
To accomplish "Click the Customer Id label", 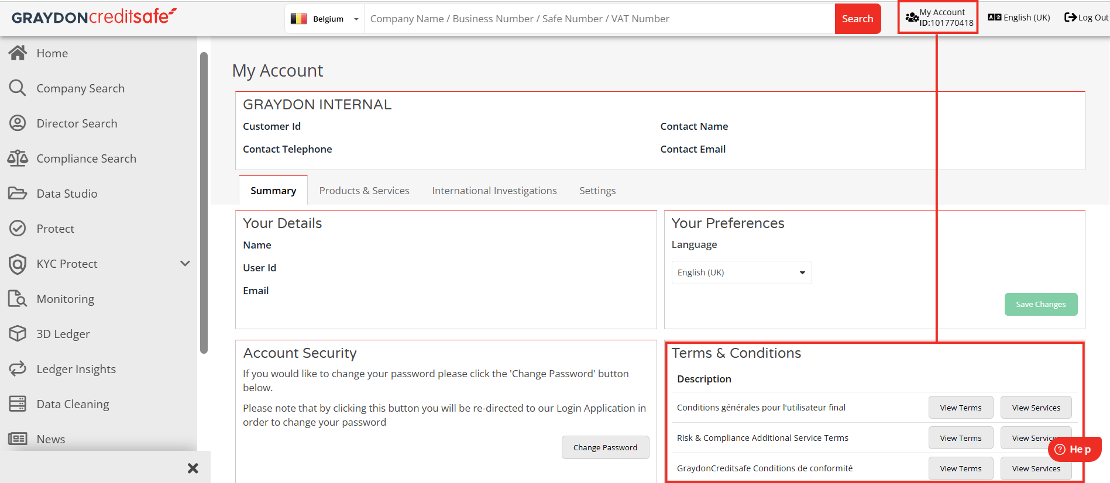I will pos(272,126).
